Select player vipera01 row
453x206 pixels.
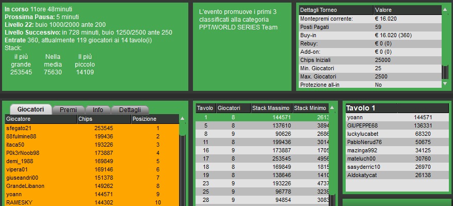[92, 169]
